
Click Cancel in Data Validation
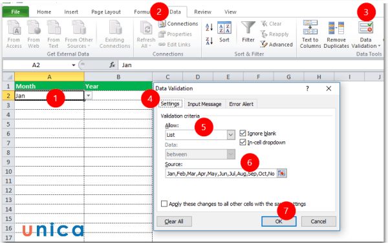318,221
